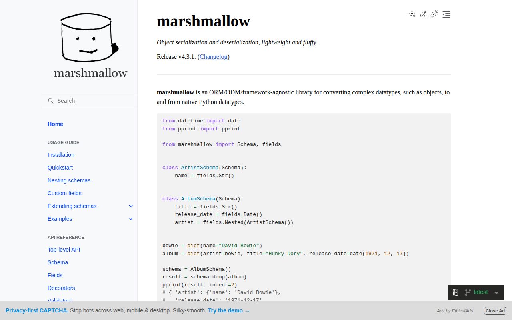Click the search magnifier icon
Viewport: 512px width, 320px height.
pos(51,101)
